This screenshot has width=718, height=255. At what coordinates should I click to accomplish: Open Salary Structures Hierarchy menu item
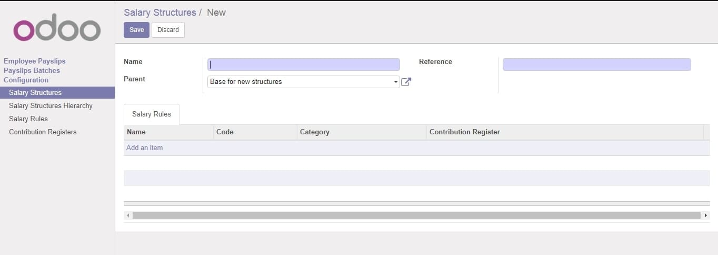point(51,106)
